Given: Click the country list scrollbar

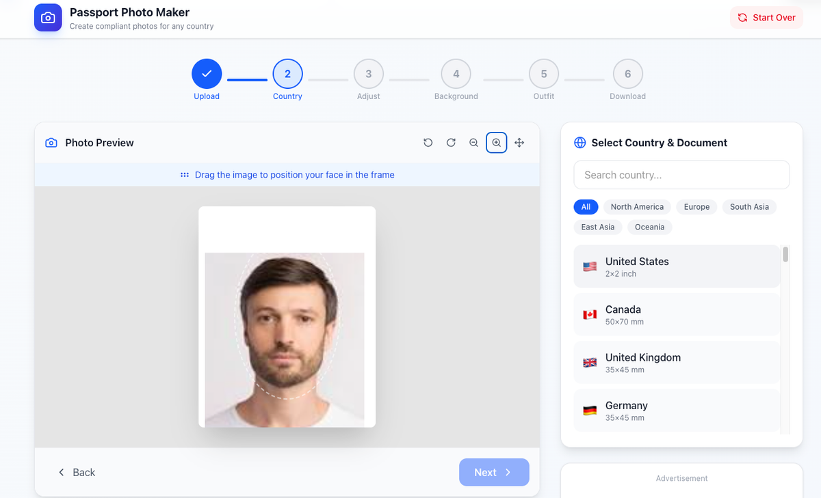Looking at the screenshot, I should 785,254.
